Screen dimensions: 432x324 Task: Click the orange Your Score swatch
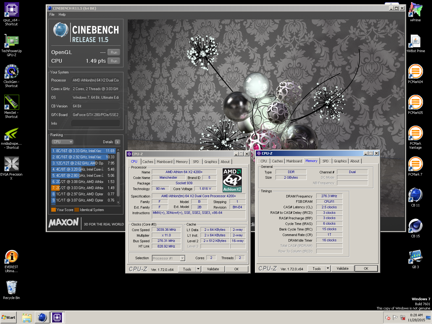tap(53, 210)
